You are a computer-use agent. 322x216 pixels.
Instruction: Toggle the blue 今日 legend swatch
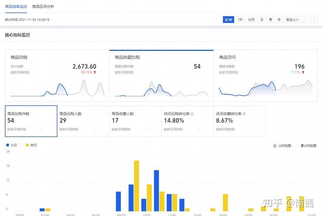(x=8, y=145)
